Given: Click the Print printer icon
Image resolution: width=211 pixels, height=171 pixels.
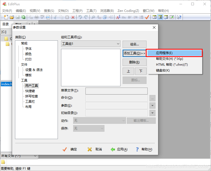Looking at the screenshot, I should 37,17.
